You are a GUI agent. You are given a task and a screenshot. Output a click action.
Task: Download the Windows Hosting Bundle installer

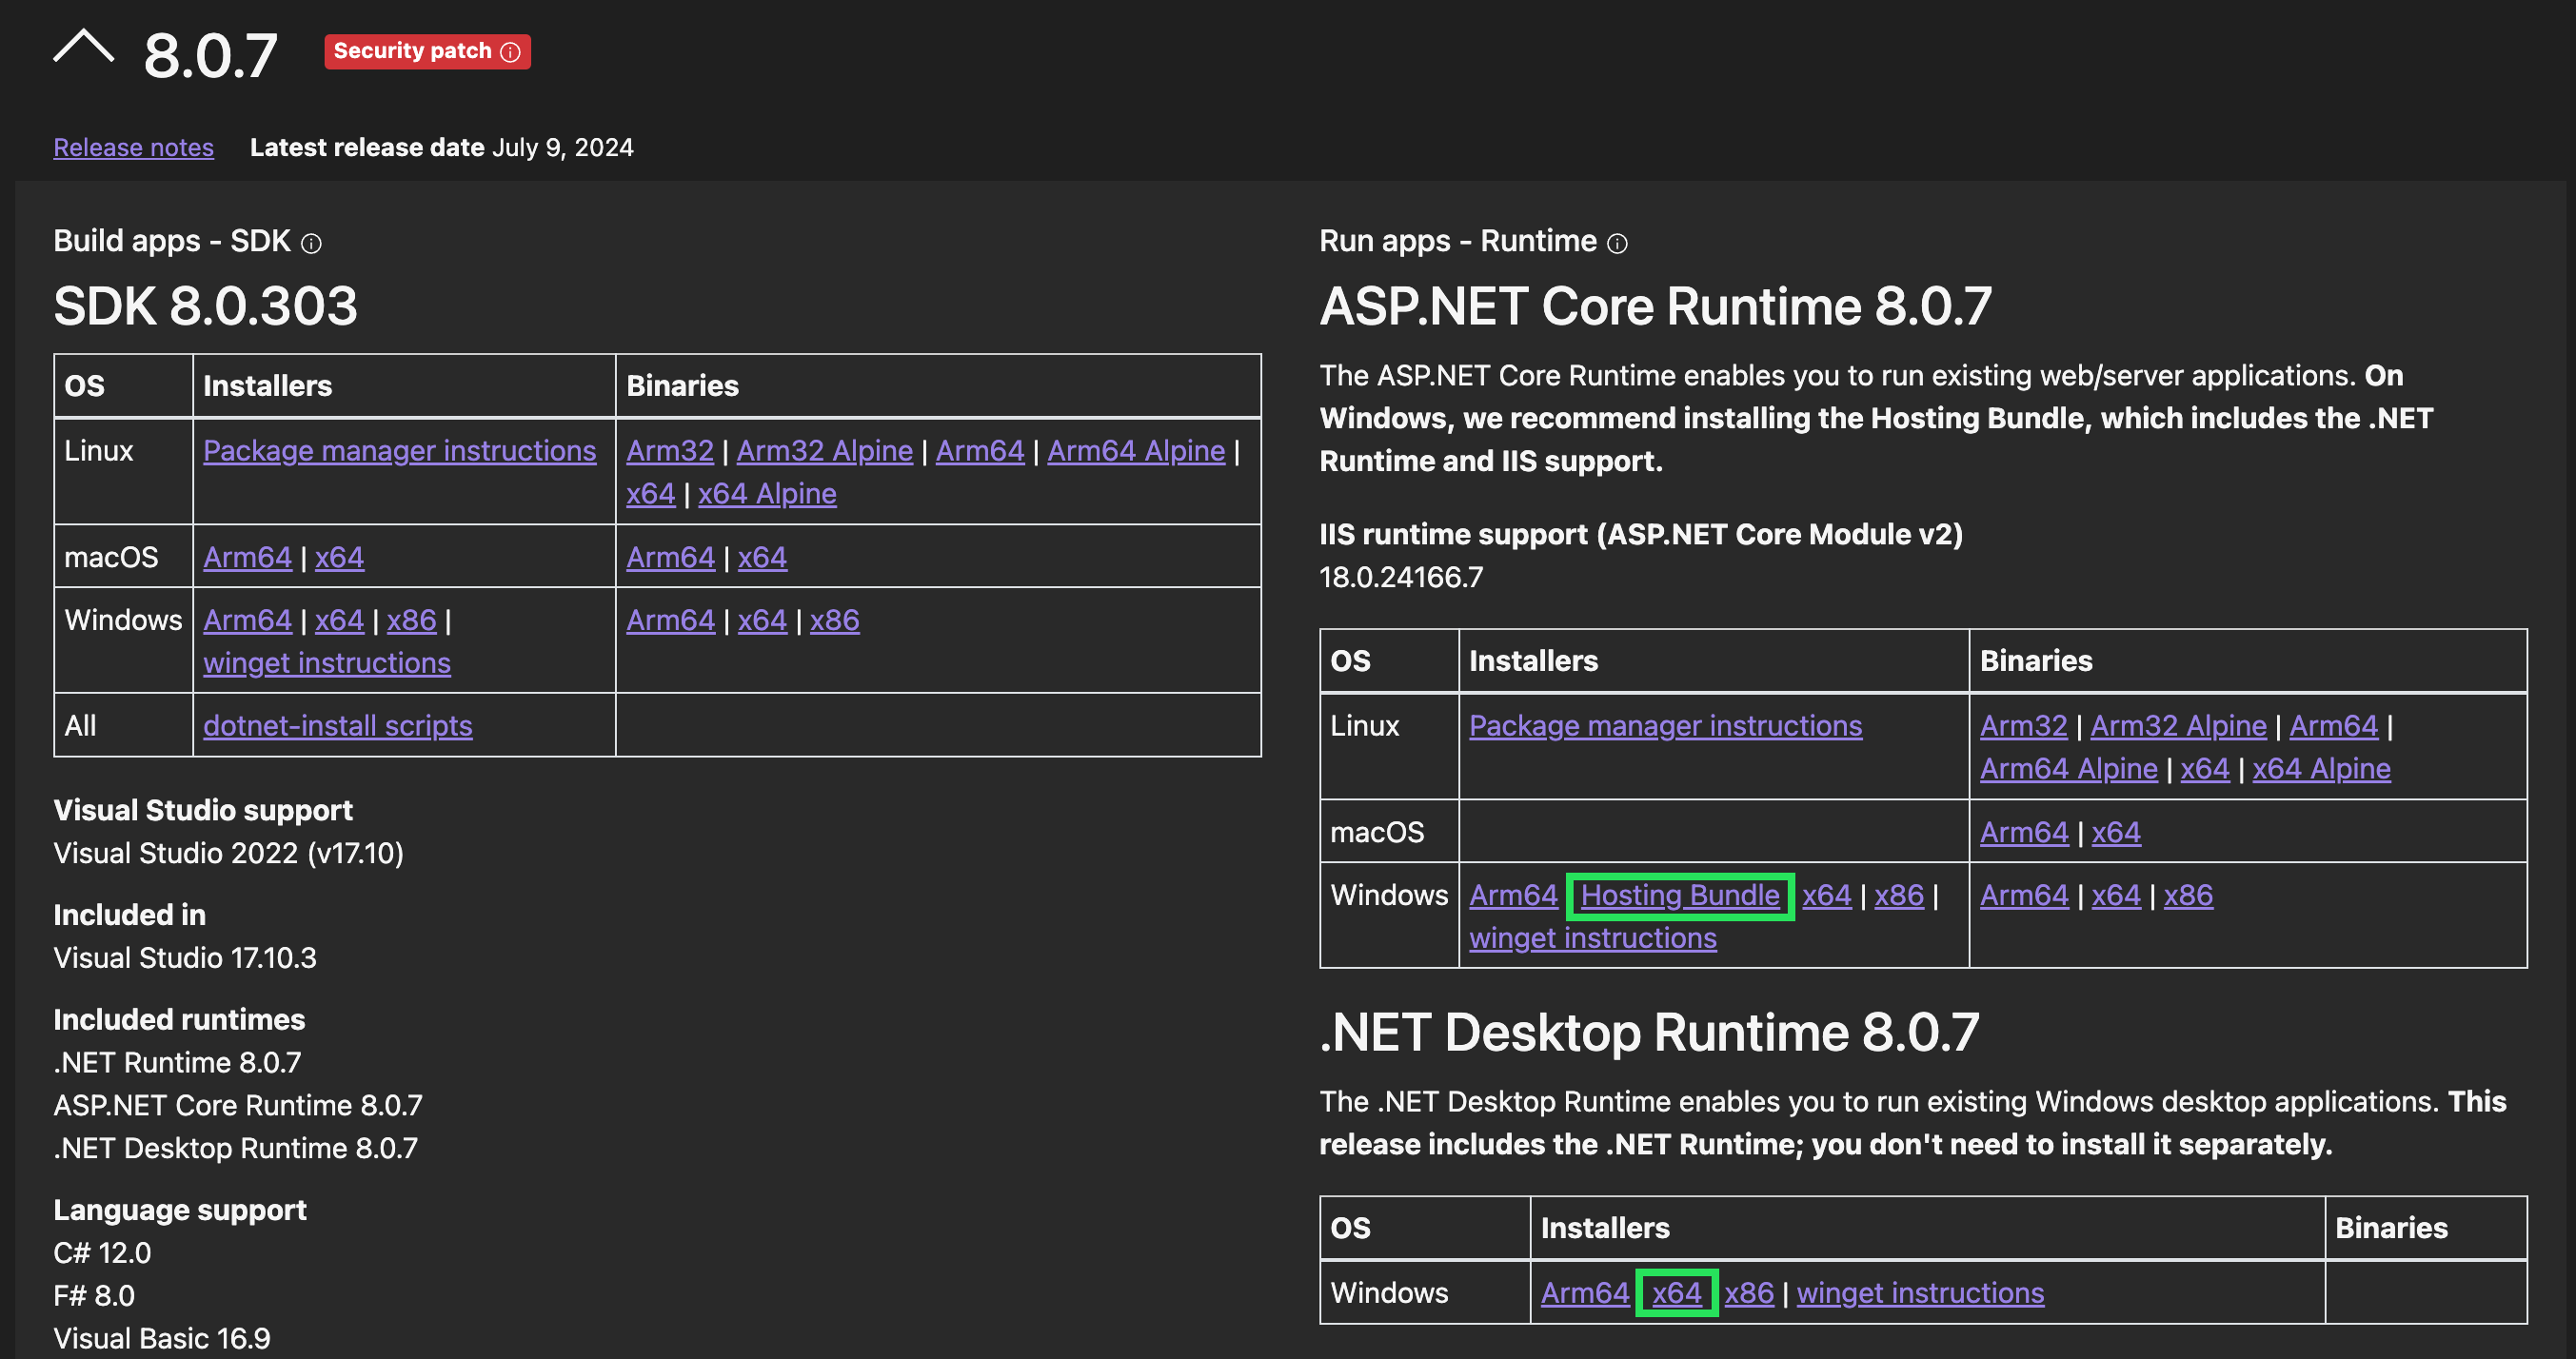[1680, 895]
